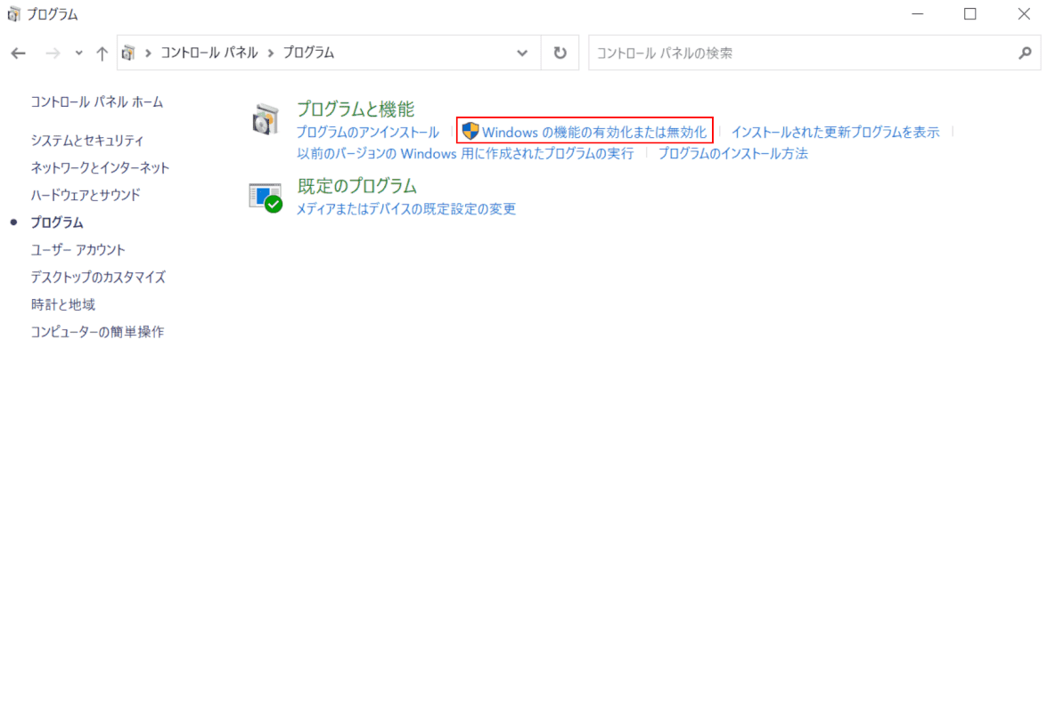This screenshot has width=1047, height=712.
Task: Open プログラムのインストール方法 link
Action: click(733, 154)
